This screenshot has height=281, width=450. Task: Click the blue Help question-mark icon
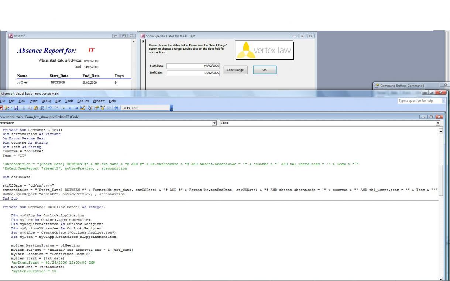116,108
